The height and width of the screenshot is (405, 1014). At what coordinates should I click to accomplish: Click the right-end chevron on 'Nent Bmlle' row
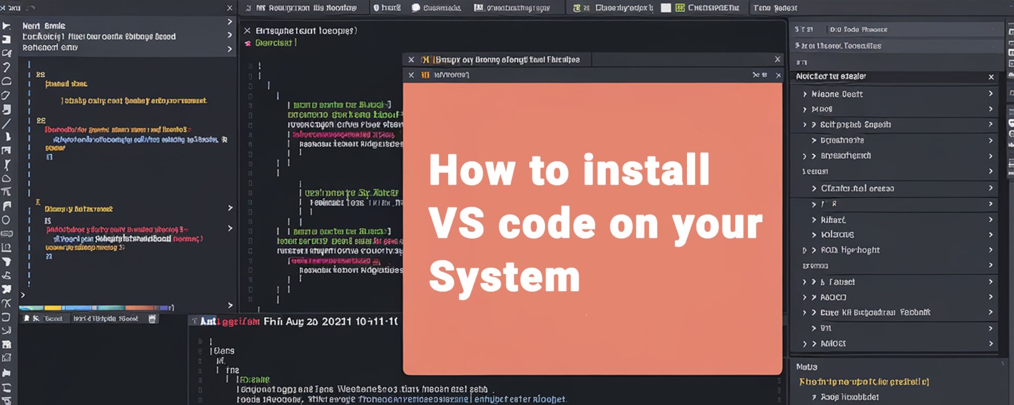point(230,22)
